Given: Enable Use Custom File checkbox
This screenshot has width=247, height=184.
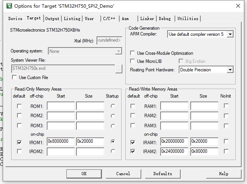Looking at the screenshot, I should click(14, 77).
